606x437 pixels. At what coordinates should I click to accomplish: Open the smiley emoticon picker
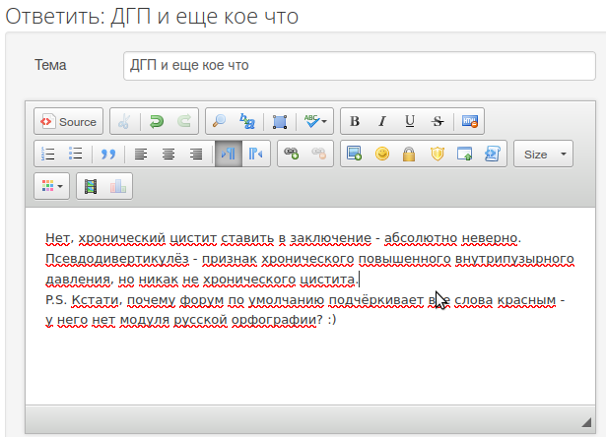(382, 154)
